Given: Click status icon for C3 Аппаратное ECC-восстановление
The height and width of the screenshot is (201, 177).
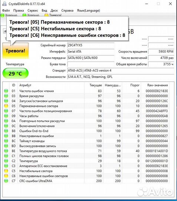Looking at the screenshot, I should (x=6, y=166).
